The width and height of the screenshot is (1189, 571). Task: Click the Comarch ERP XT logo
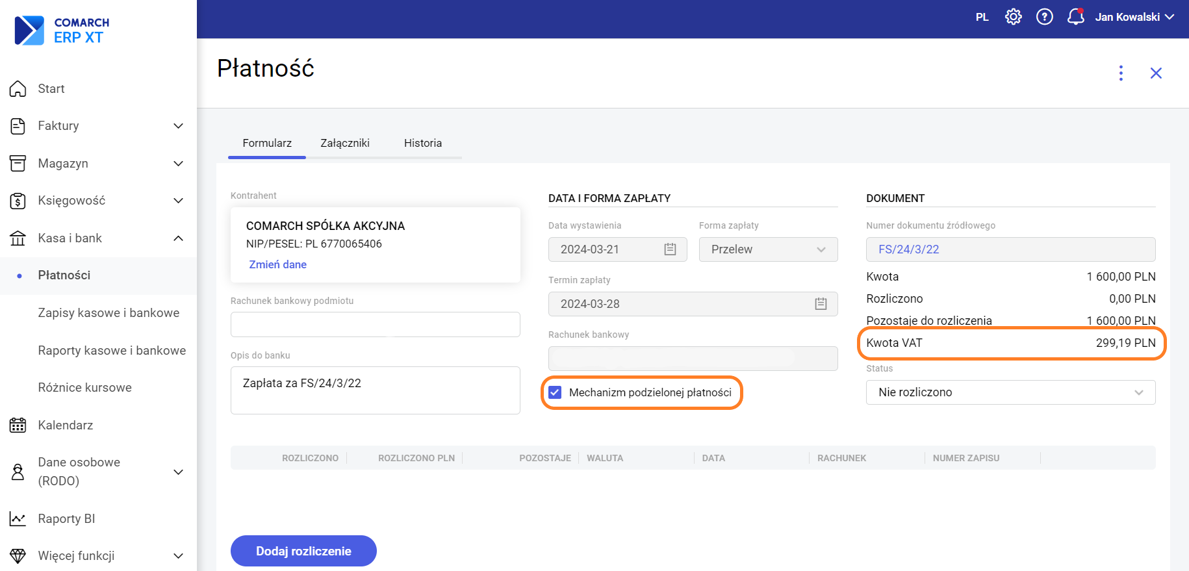point(62,31)
